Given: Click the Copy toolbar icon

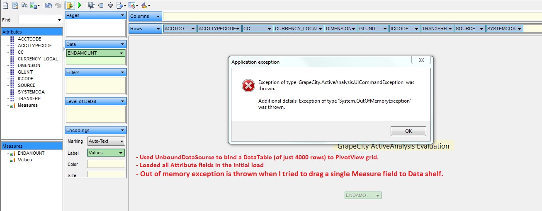Looking at the screenshot, I should (24, 5).
